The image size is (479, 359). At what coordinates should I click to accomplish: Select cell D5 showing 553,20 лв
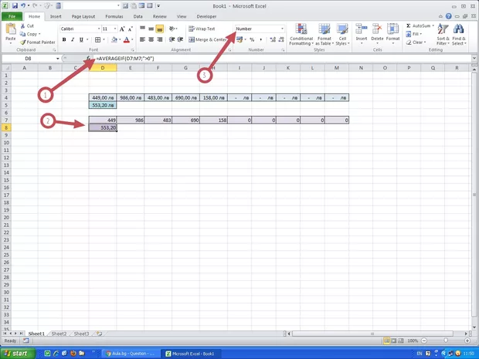pos(103,105)
